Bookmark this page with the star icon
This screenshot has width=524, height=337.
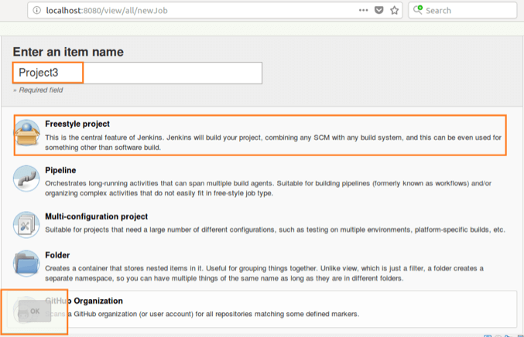(x=395, y=10)
